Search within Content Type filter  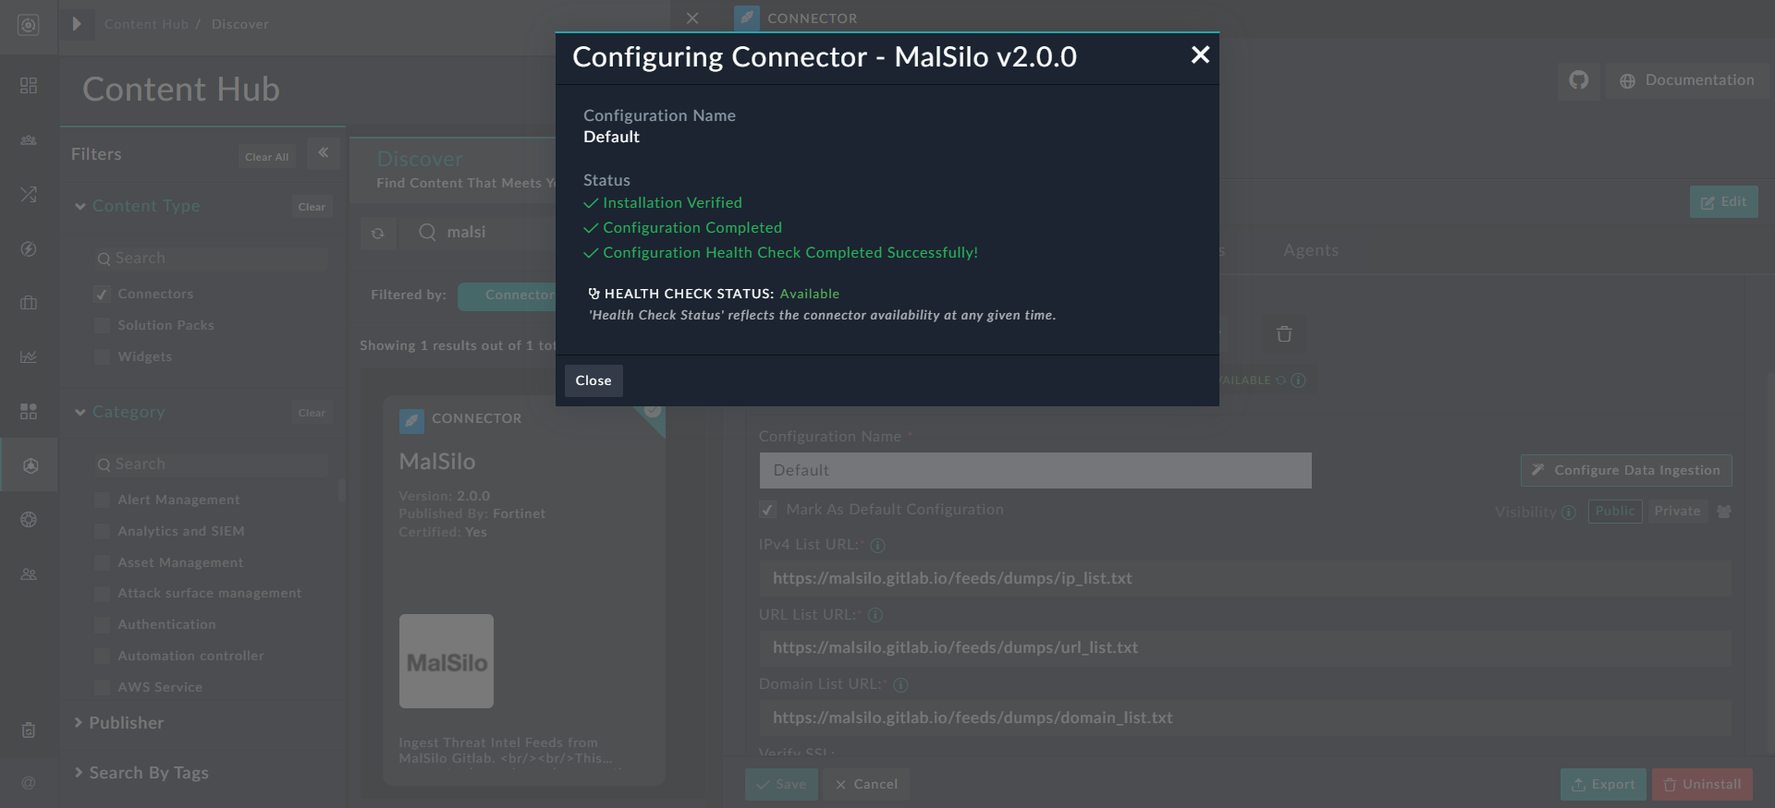point(211,259)
